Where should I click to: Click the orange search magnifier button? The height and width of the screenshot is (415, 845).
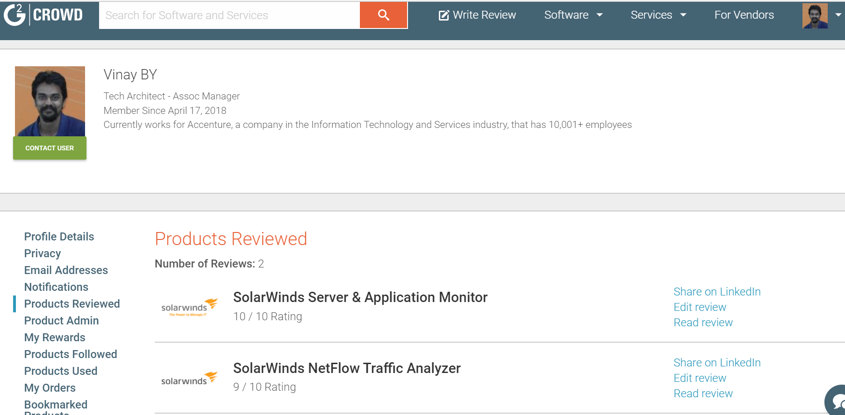point(383,15)
